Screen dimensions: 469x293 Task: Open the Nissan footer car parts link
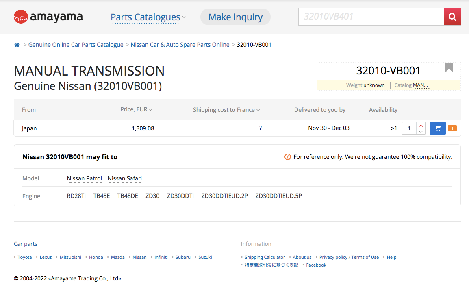coord(139,257)
